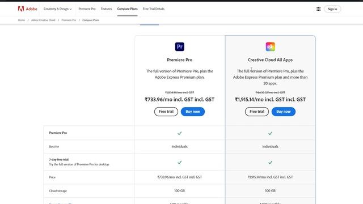363x204 pixels.
Task: Click the Cloud storage row label
Action: pyautogui.click(x=58, y=191)
